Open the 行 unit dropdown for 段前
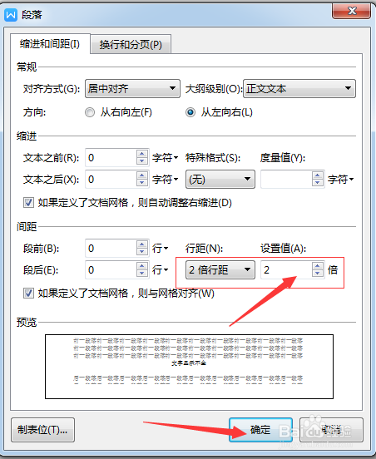Viewport: 376px width, 459px height. (x=160, y=249)
